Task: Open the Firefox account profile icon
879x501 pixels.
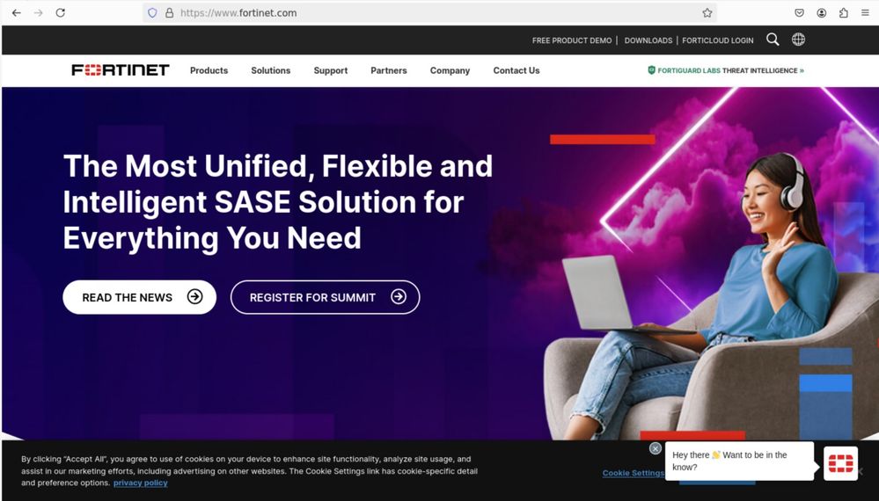Action: [821, 12]
